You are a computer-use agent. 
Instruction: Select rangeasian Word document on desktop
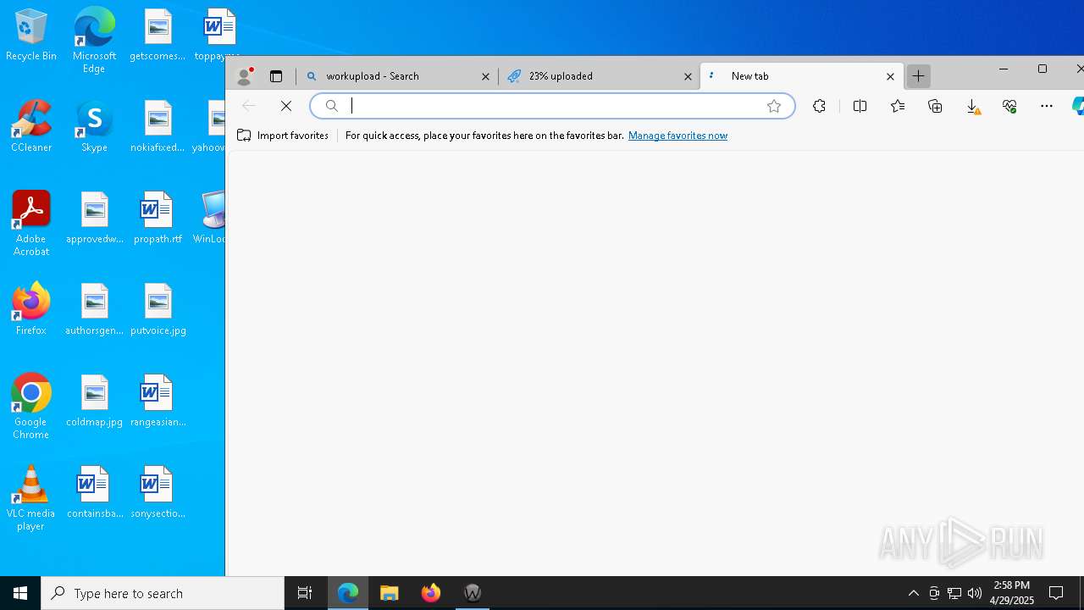pyautogui.click(x=158, y=402)
